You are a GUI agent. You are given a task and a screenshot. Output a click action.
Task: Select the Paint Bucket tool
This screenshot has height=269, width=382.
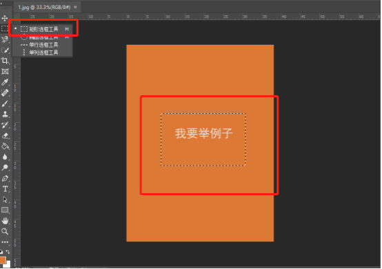tap(5, 146)
